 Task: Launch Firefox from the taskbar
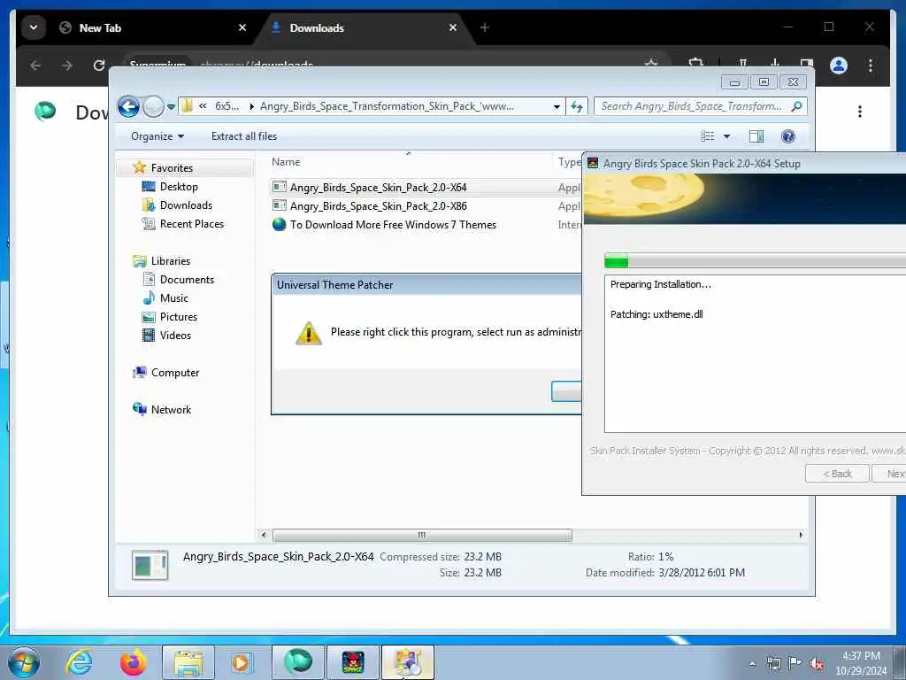pyautogui.click(x=134, y=662)
